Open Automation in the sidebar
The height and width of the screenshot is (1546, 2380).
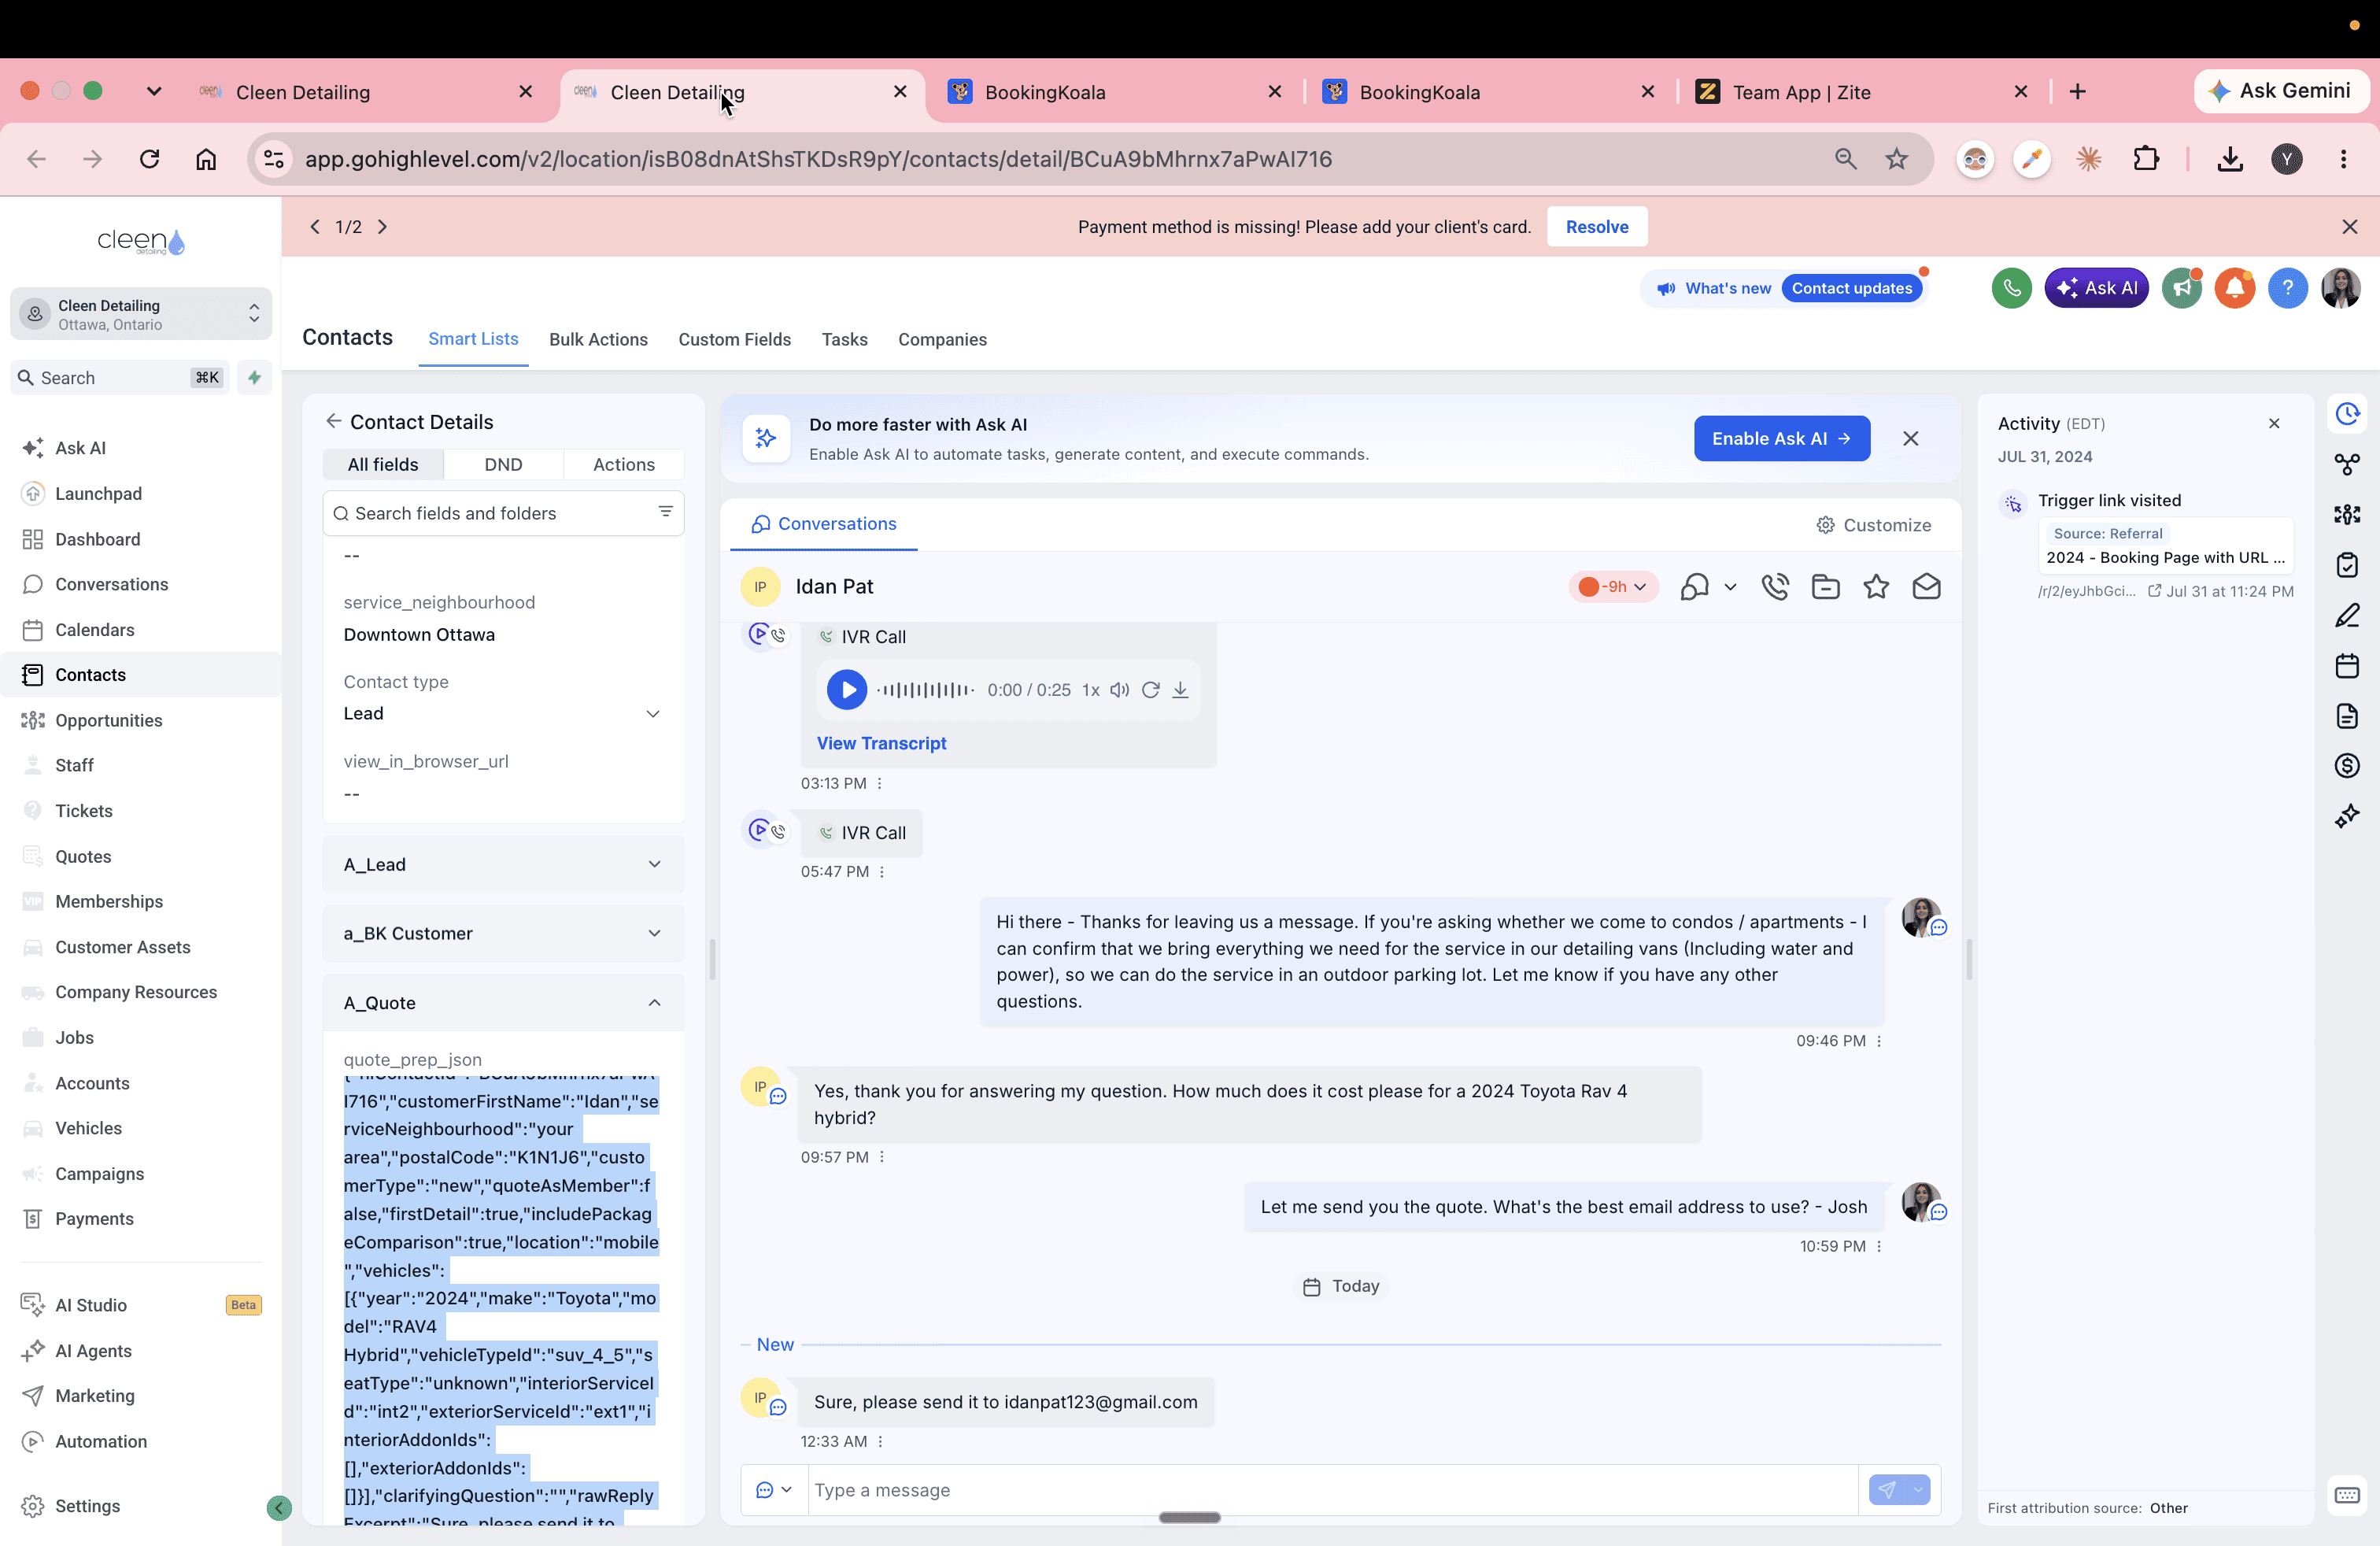[x=101, y=1441]
